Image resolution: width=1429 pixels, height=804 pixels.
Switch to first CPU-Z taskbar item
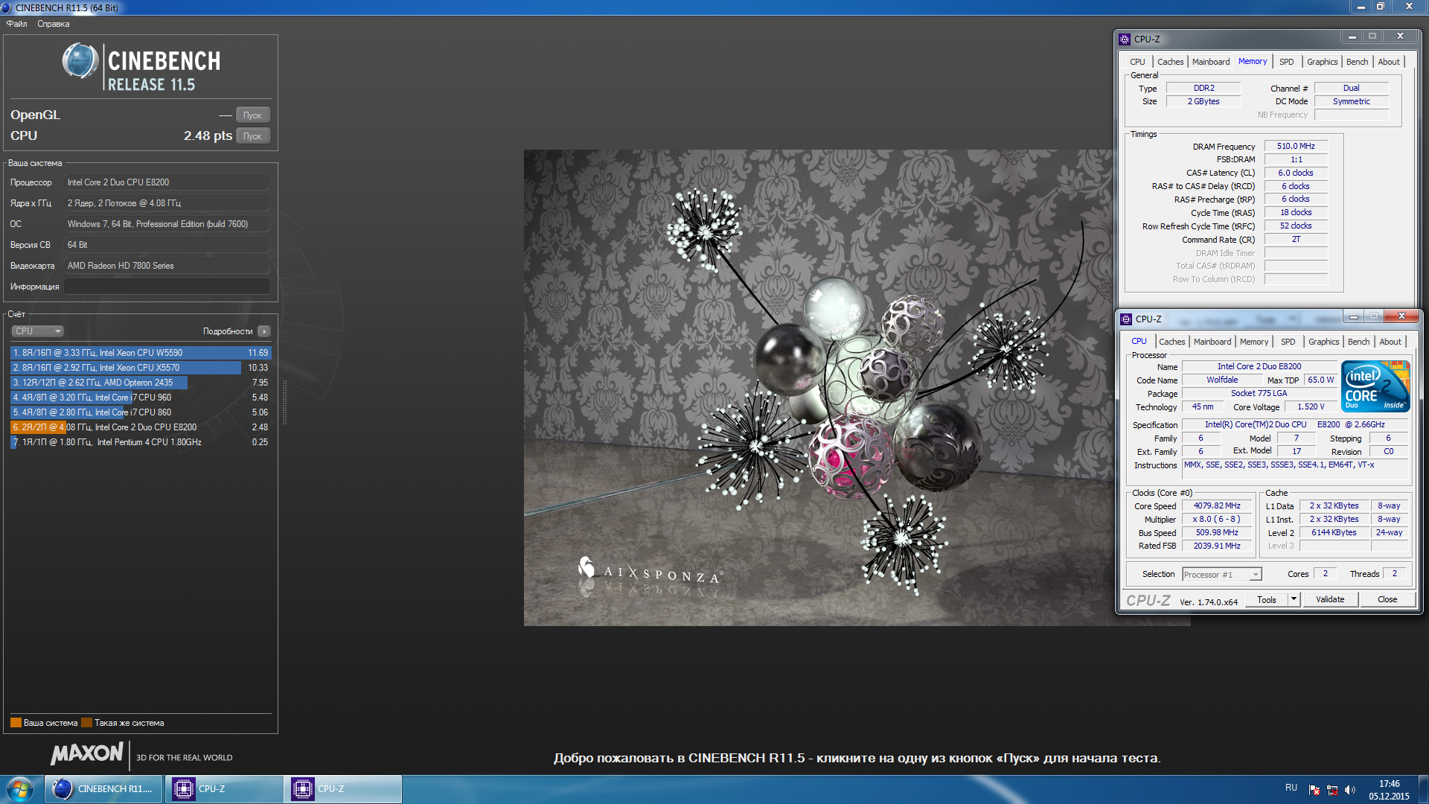click(x=223, y=789)
